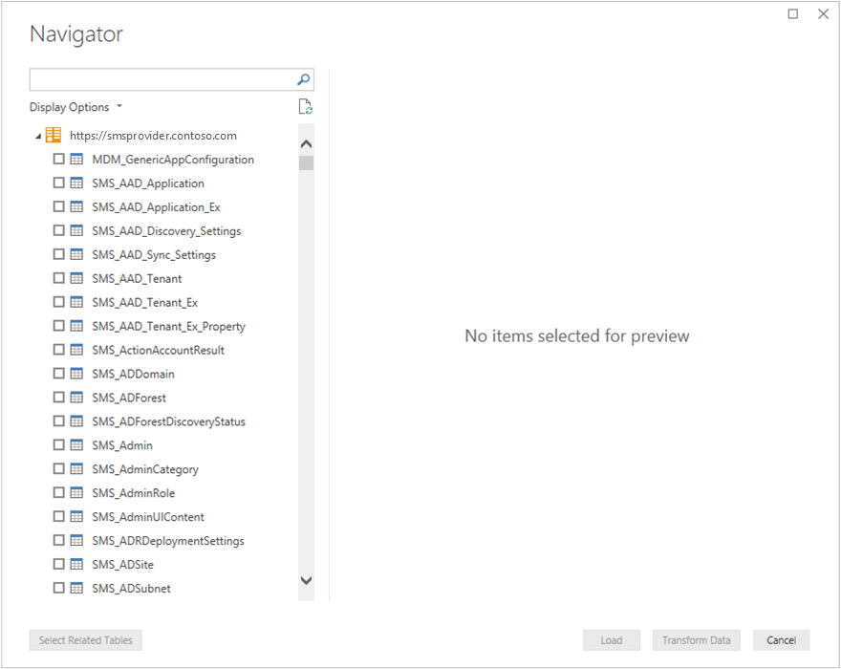Viewport: 841px width, 669px height.
Task: Click the Load button
Action: [611, 639]
